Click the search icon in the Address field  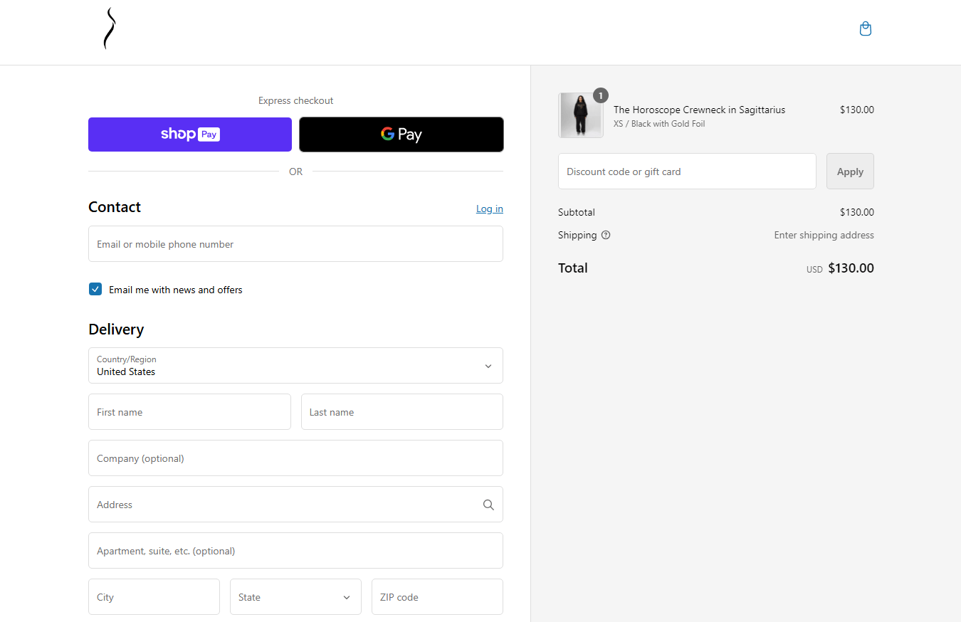488,504
